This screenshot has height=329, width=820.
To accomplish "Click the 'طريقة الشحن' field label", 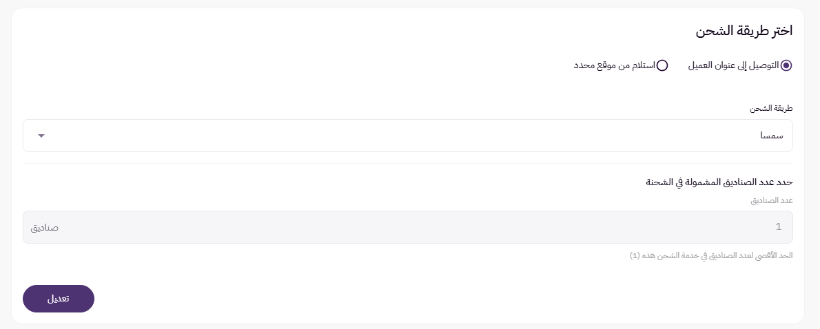I will [772, 109].
